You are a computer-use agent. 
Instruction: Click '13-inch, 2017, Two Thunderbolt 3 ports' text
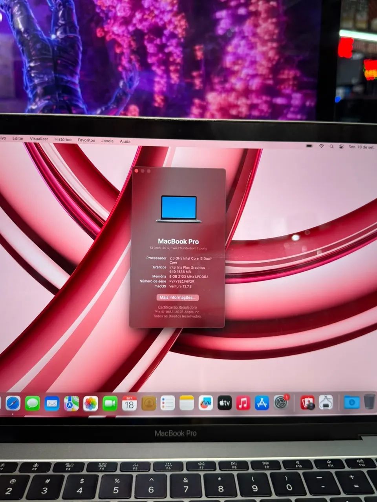pos(178,248)
